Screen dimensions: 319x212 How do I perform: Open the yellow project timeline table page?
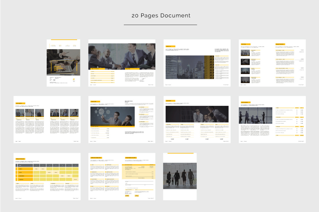(47, 176)
